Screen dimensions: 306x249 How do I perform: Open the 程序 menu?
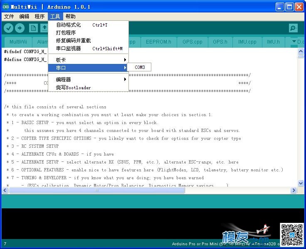(39, 16)
